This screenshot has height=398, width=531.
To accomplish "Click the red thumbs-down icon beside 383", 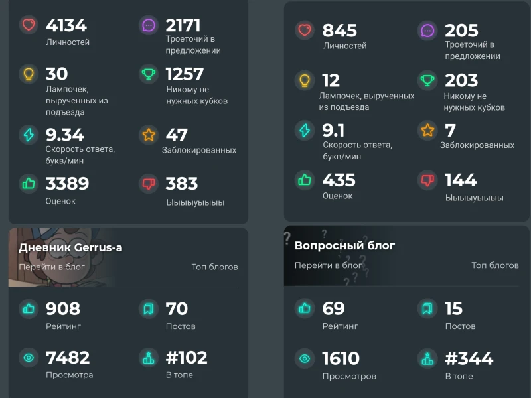I will click(x=149, y=184).
